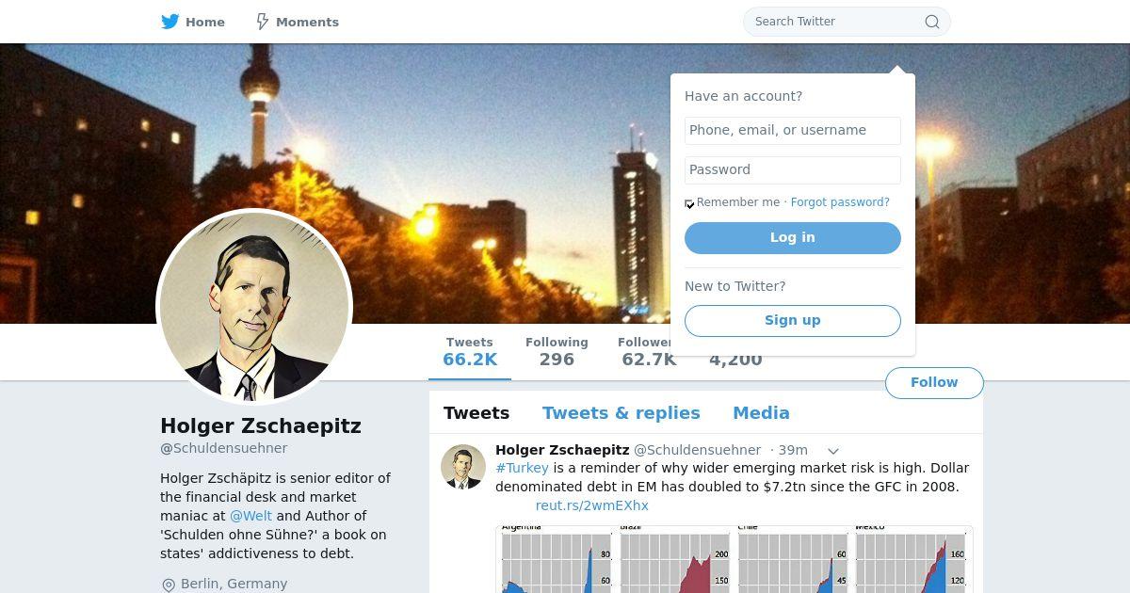Click the Sign up button
This screenshot has height=593, width=1130.
(793, 321)
